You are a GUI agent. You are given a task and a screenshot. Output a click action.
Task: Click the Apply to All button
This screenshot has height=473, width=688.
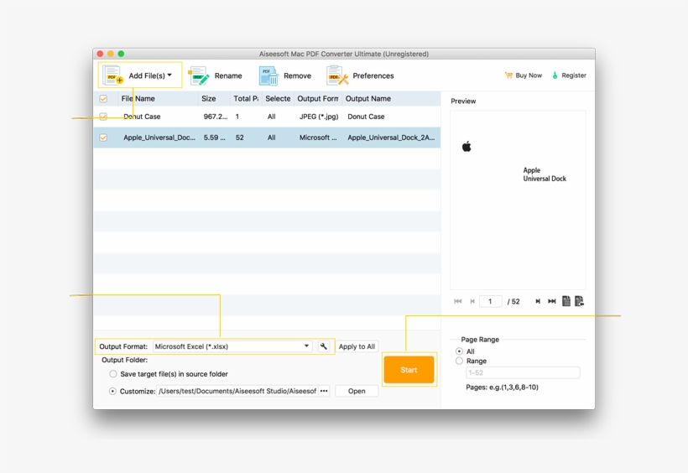point(357,346)
